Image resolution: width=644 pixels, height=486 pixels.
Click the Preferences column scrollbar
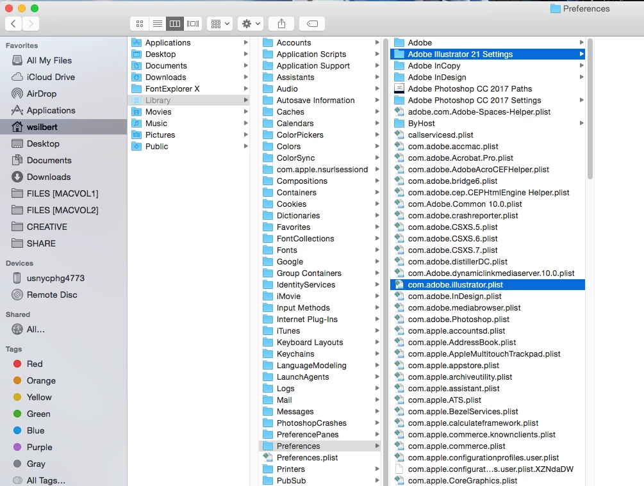click(590, 109)
